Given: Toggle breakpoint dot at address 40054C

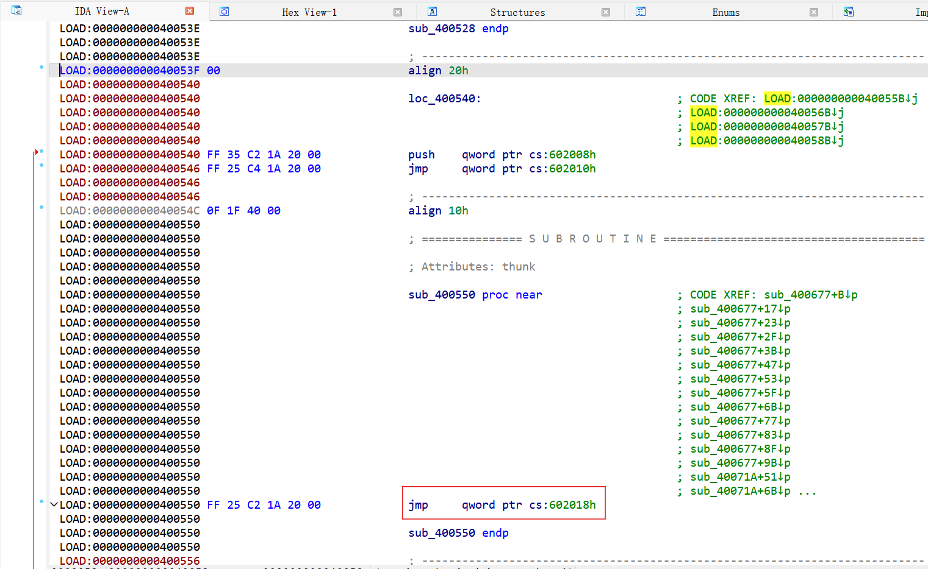Looking at the screenshot, I should [x=41, y=207].
